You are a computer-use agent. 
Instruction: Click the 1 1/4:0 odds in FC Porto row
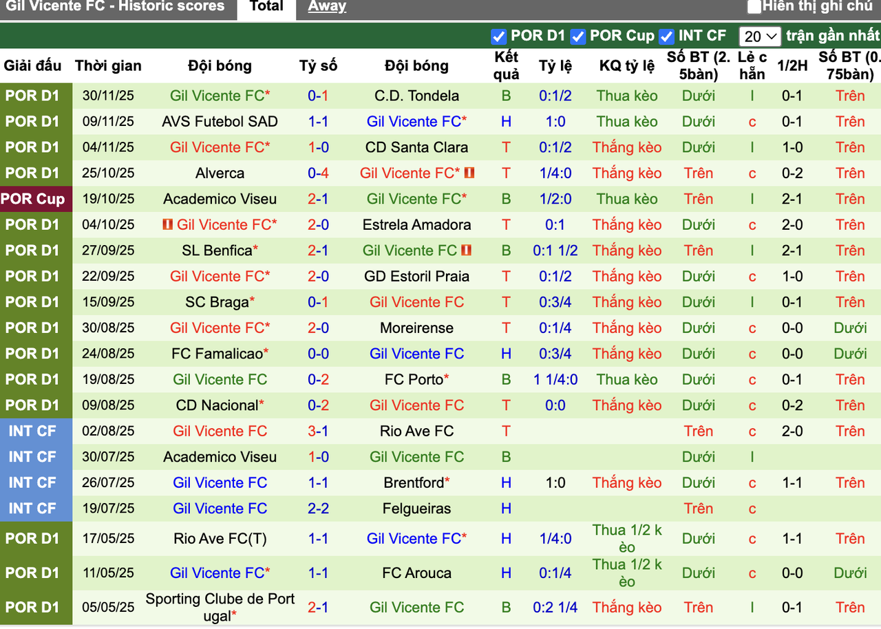555,380
